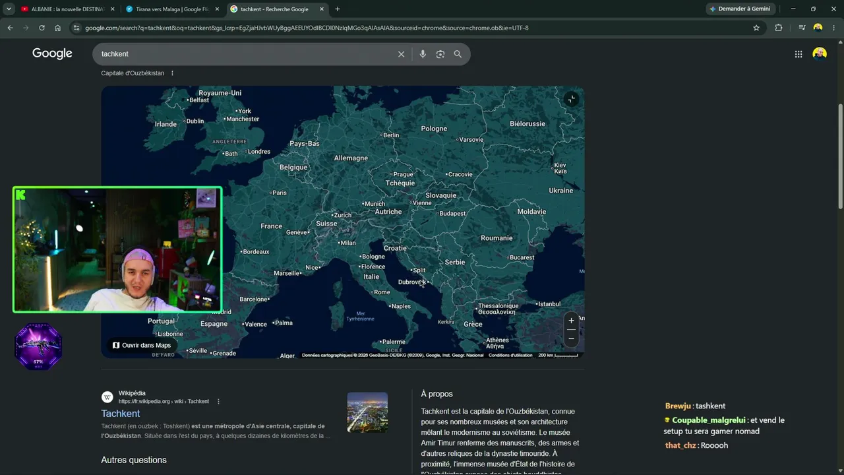Image resolution: width=844 pixels, height=475 pixels.
Task: Reload the current page
Action: [x=42, y=28]
